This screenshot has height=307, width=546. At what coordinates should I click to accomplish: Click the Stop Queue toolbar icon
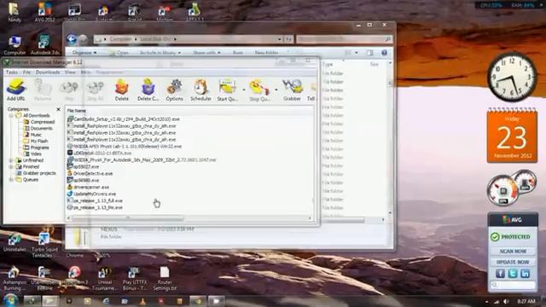(259, 90)
